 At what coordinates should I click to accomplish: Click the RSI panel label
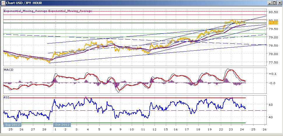(6, 98)
